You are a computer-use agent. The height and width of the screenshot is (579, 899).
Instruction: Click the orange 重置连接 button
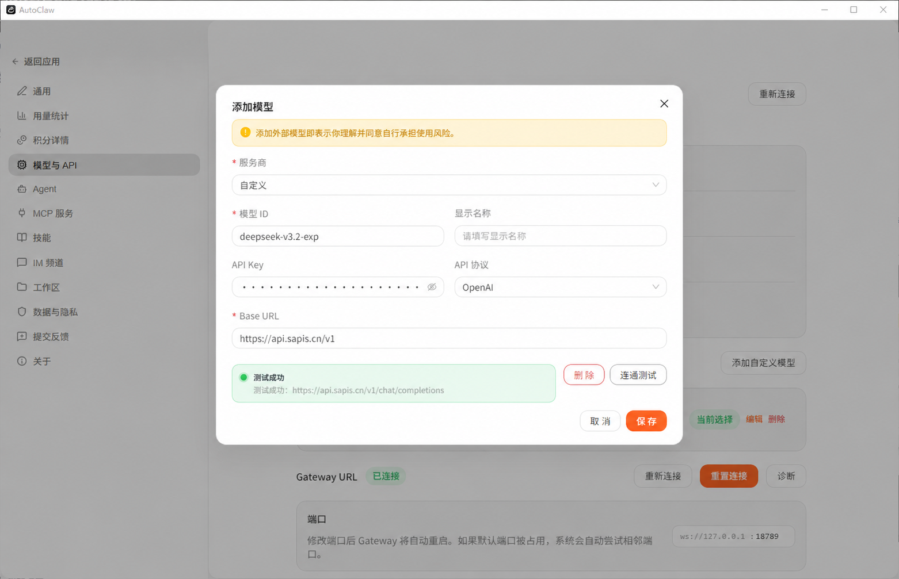pos(729,476)
